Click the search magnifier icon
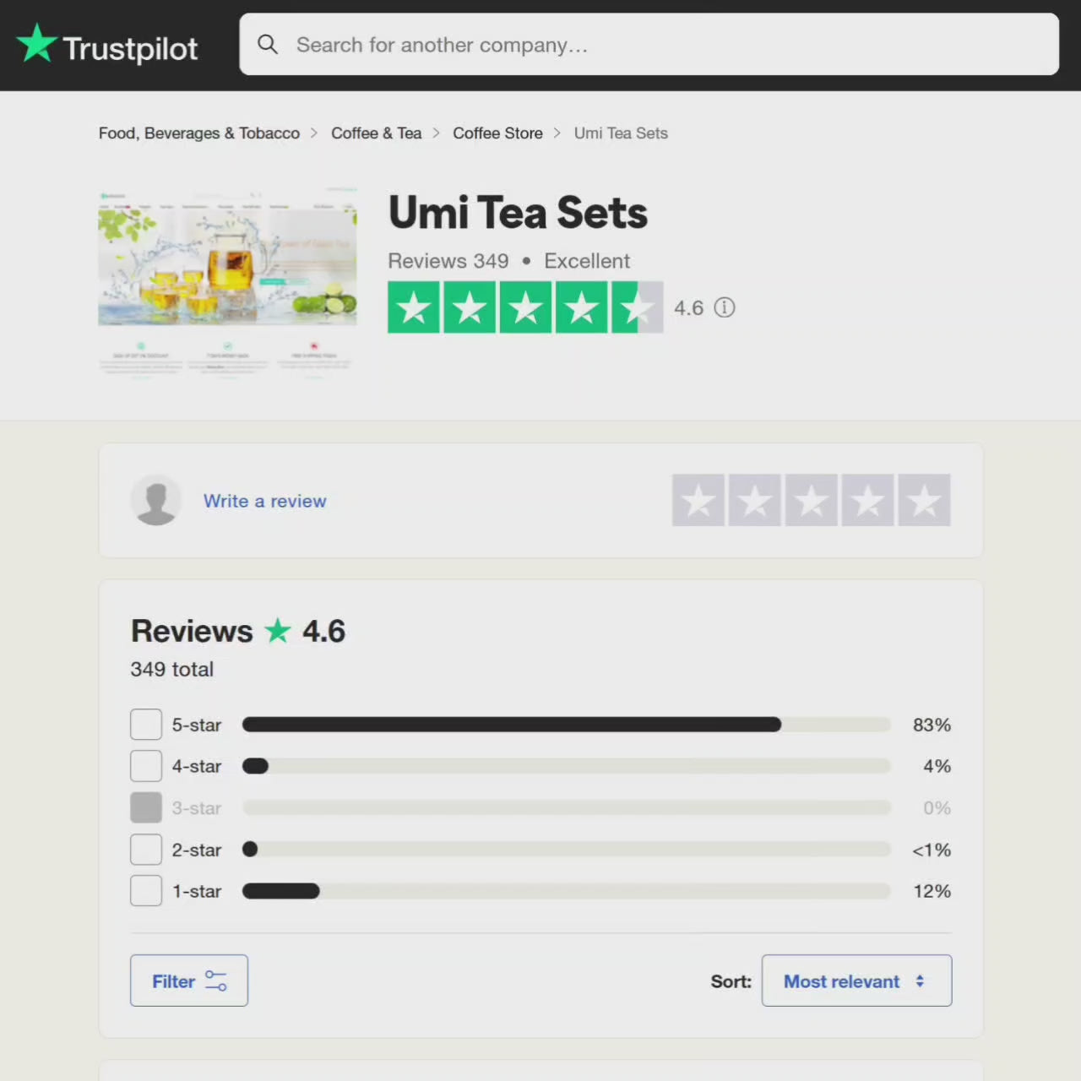 268,44
